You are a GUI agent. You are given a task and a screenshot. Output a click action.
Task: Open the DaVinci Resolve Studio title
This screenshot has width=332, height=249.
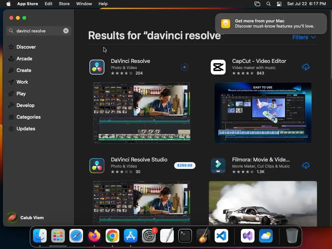139,160
